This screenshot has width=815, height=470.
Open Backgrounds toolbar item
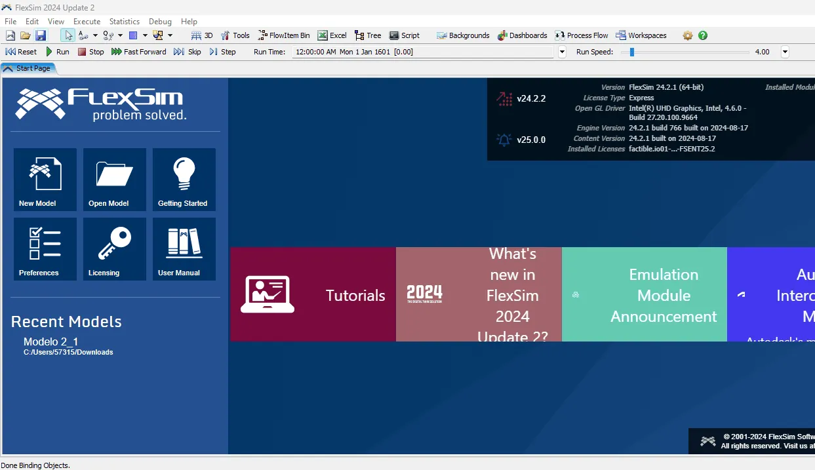pos(463,35)
